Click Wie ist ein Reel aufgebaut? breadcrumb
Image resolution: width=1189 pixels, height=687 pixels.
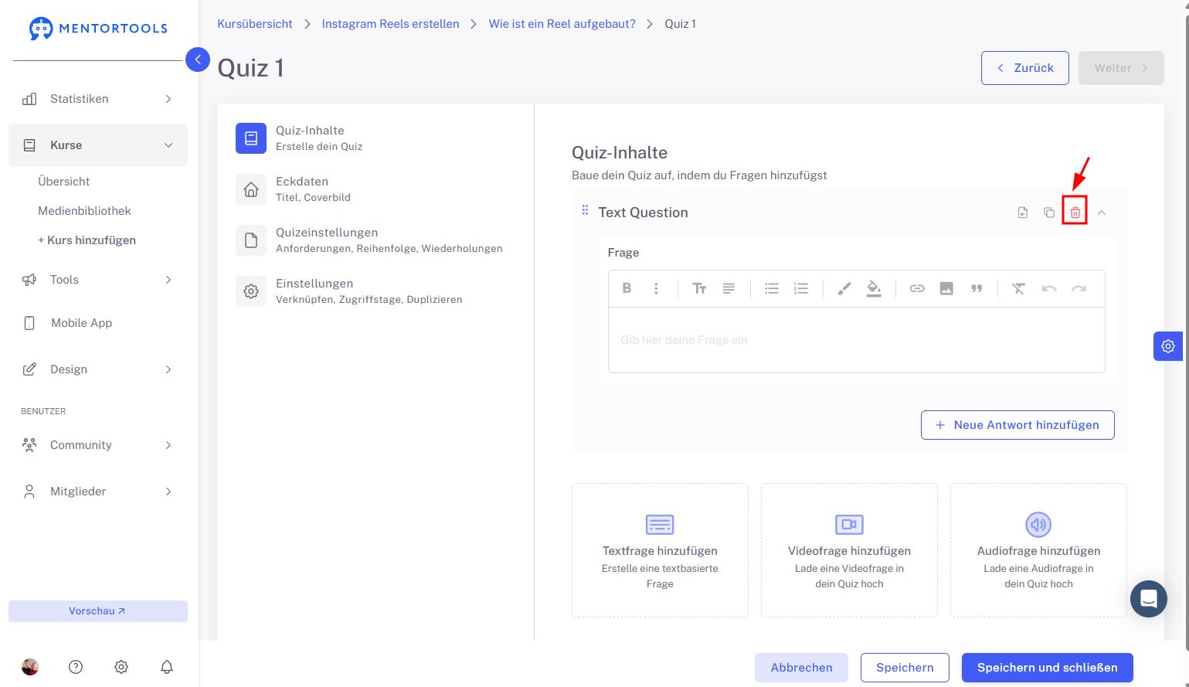tap(562, 24)
